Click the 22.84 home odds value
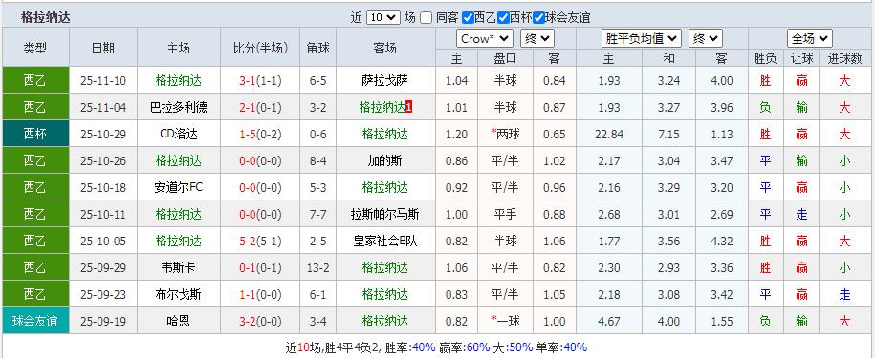 point(609,135)
